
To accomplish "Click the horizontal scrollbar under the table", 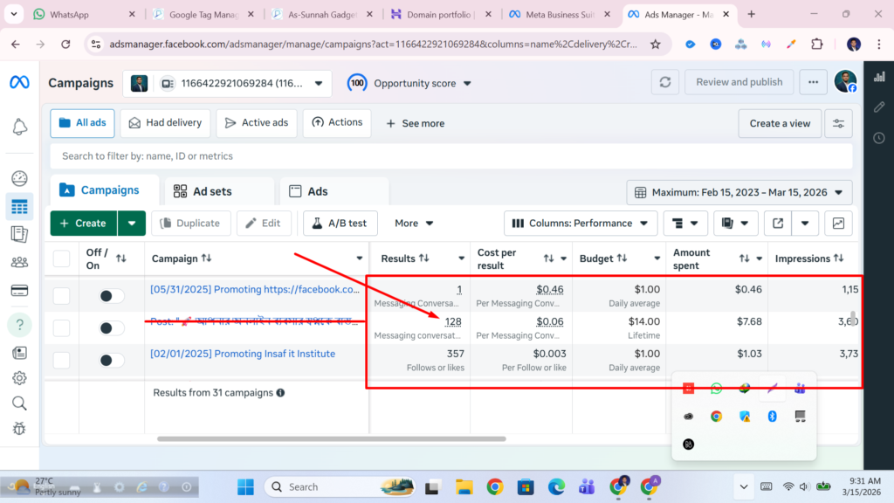I will pos(332,438).
